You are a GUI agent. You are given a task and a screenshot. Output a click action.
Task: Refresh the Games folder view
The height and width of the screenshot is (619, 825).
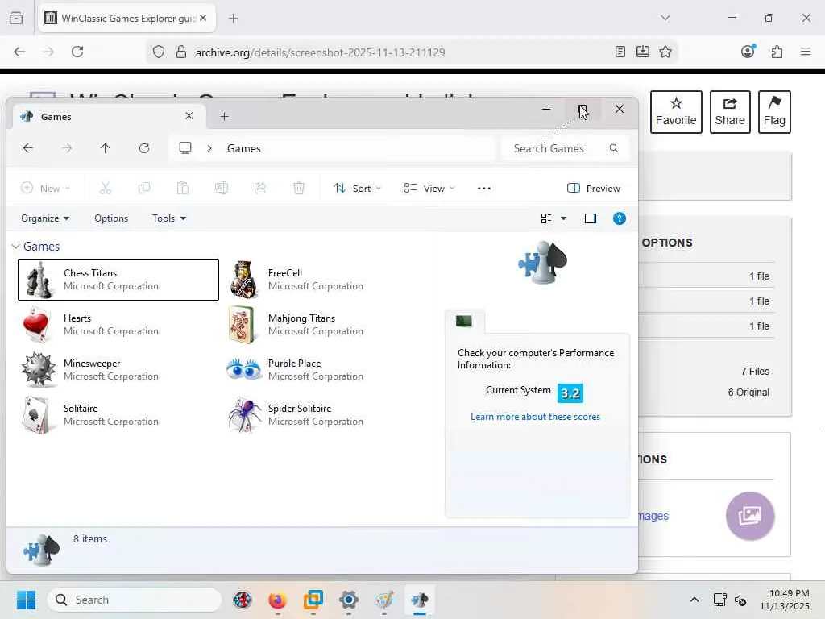pos(144,148)
